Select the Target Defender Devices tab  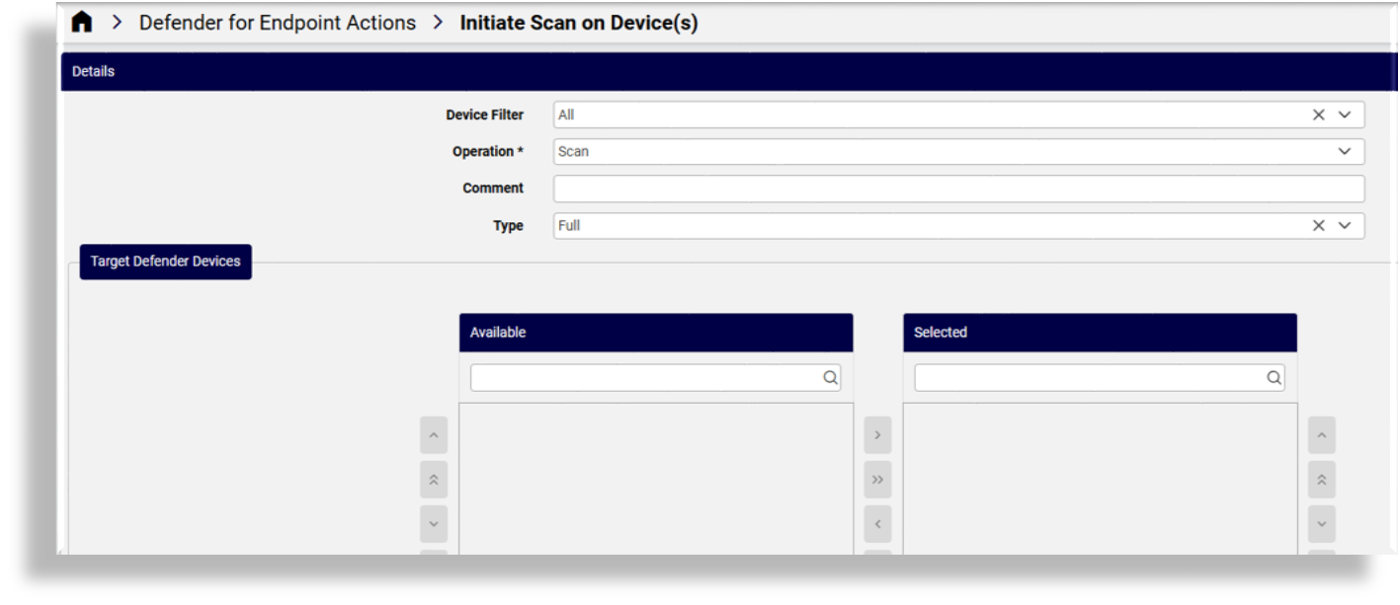pyautogui.click(x=166, y=262)
